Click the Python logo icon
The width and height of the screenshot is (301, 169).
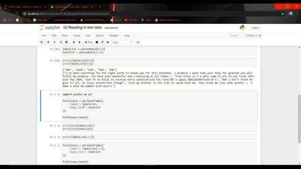click(x=243, y=28)
